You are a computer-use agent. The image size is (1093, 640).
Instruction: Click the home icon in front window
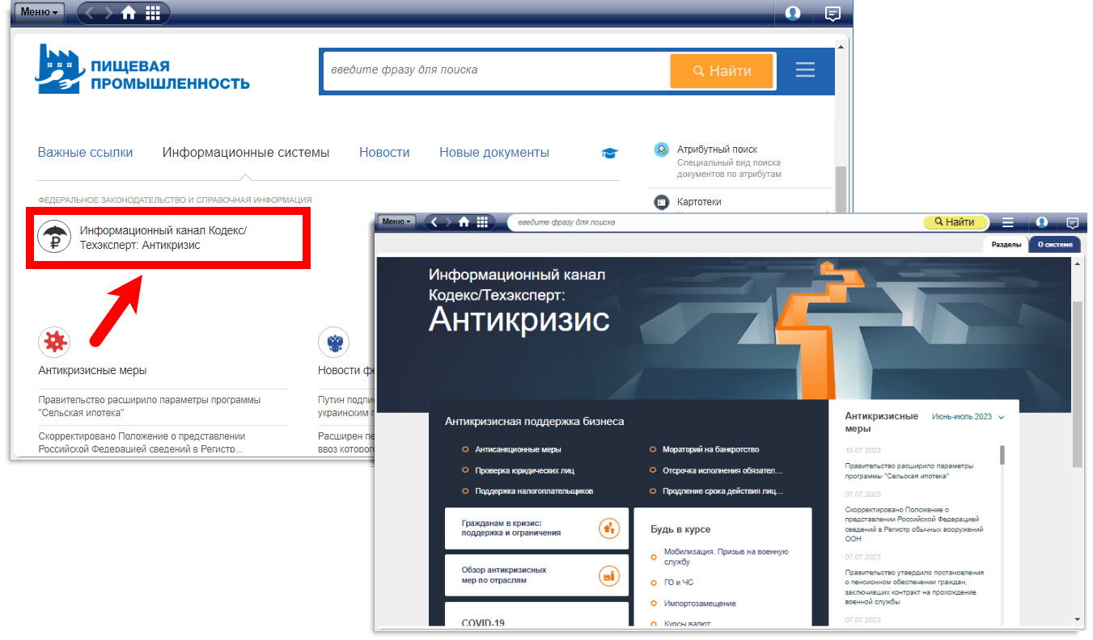pos(464,222)
